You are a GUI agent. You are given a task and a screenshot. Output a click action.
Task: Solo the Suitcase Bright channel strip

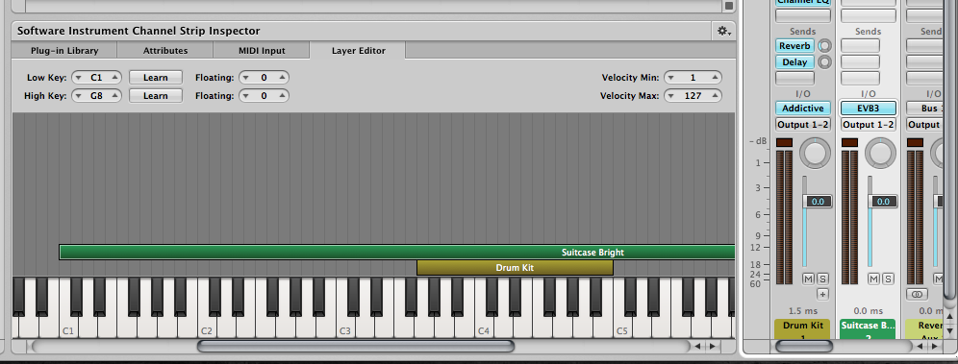tap(888, 279)
